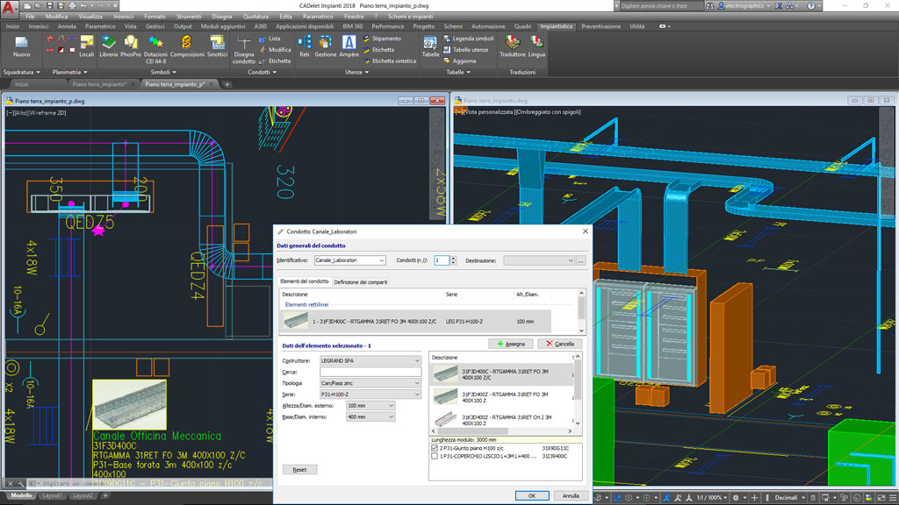Uncheck the P31-Giunto piano H100 z/c accessory
The height and width of the screenshot is (505, 899).
pyautogui.click(x=435, y=448)
